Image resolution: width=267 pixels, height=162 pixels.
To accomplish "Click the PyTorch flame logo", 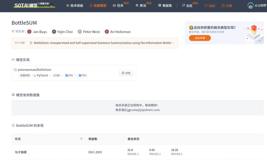I will tap(35, 76).
